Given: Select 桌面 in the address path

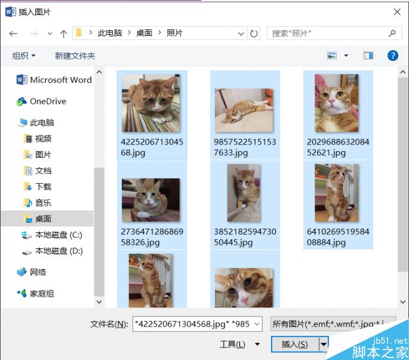Looking at the screenshot, I should tap(144, 33).
